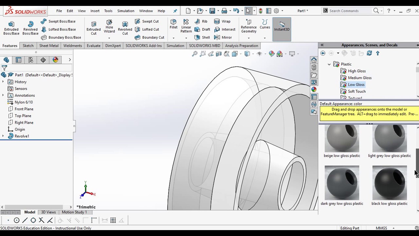Screen dimensions: 419x236
Task: Switch to the Sketch tab
Action: (x=28, y=46)
